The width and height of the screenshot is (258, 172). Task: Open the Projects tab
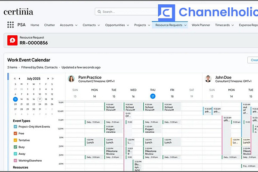(x=140, y=25)
